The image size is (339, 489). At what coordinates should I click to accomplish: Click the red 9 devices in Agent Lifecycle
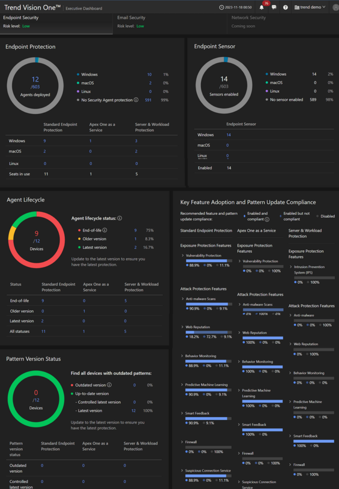36,234
